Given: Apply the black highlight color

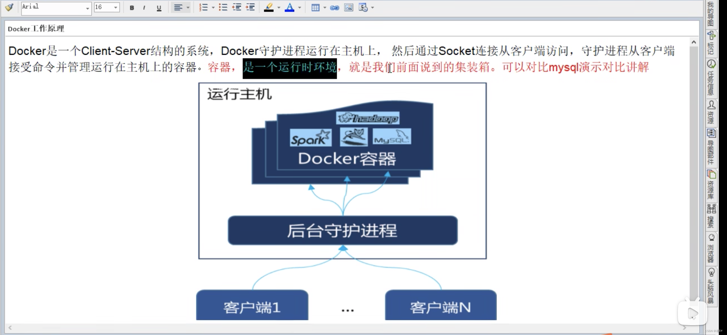Looking at the screenshot, I should tap(269, 7).
